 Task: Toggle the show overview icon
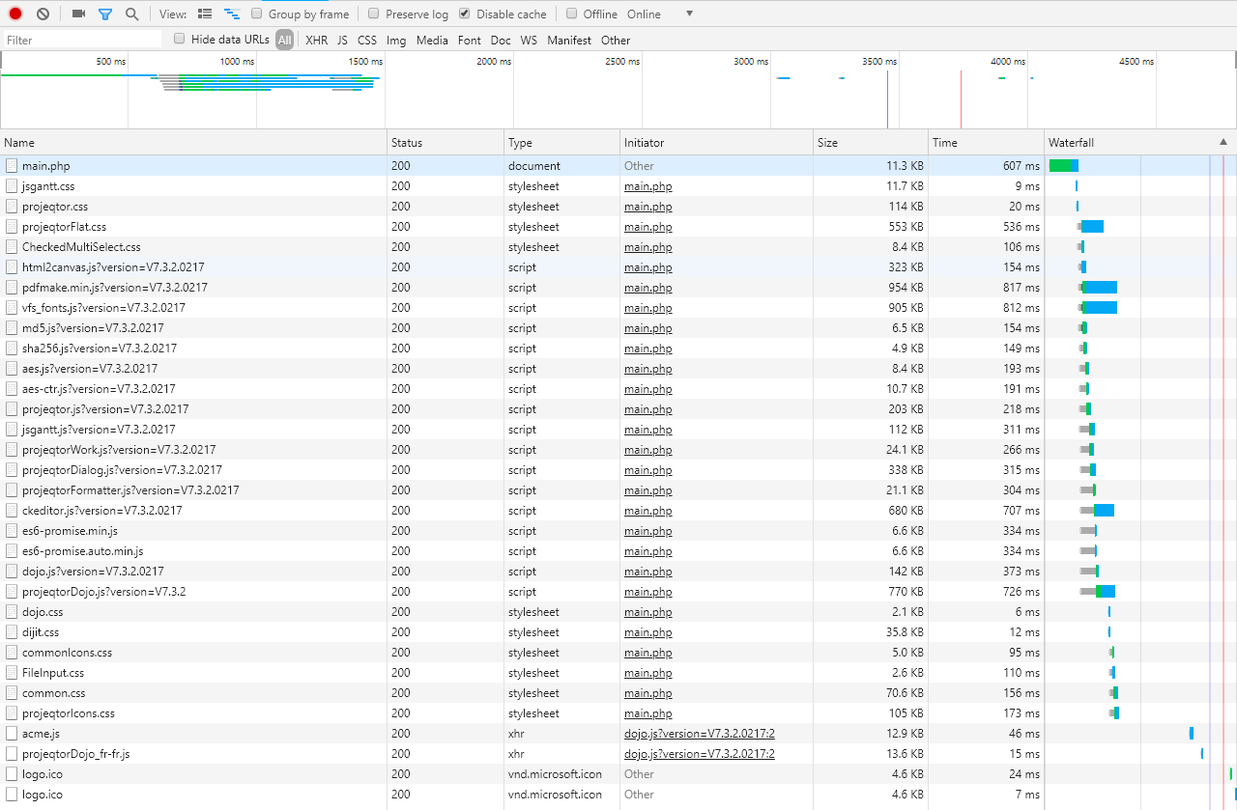232,14
